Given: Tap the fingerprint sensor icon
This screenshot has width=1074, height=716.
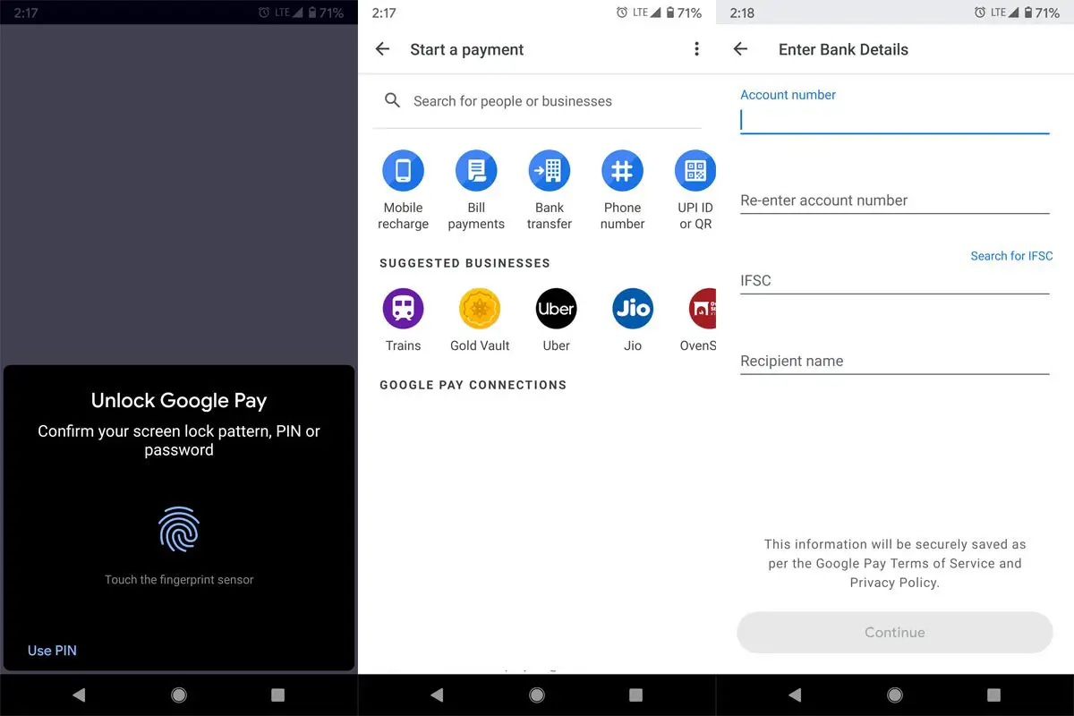Looking at the screenshot, I should tap(179, 529).
